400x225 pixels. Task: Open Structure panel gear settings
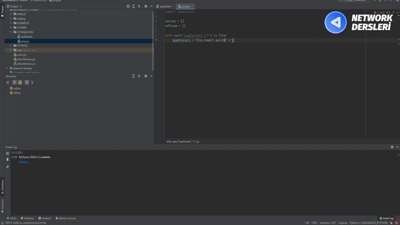[146, 76]
